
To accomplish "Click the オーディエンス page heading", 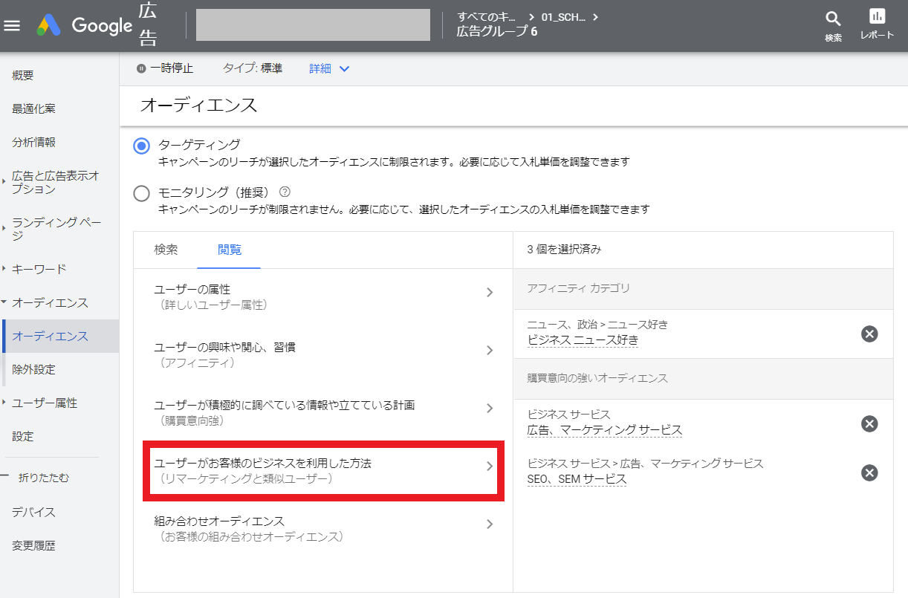I will click(x=198, y=105).
